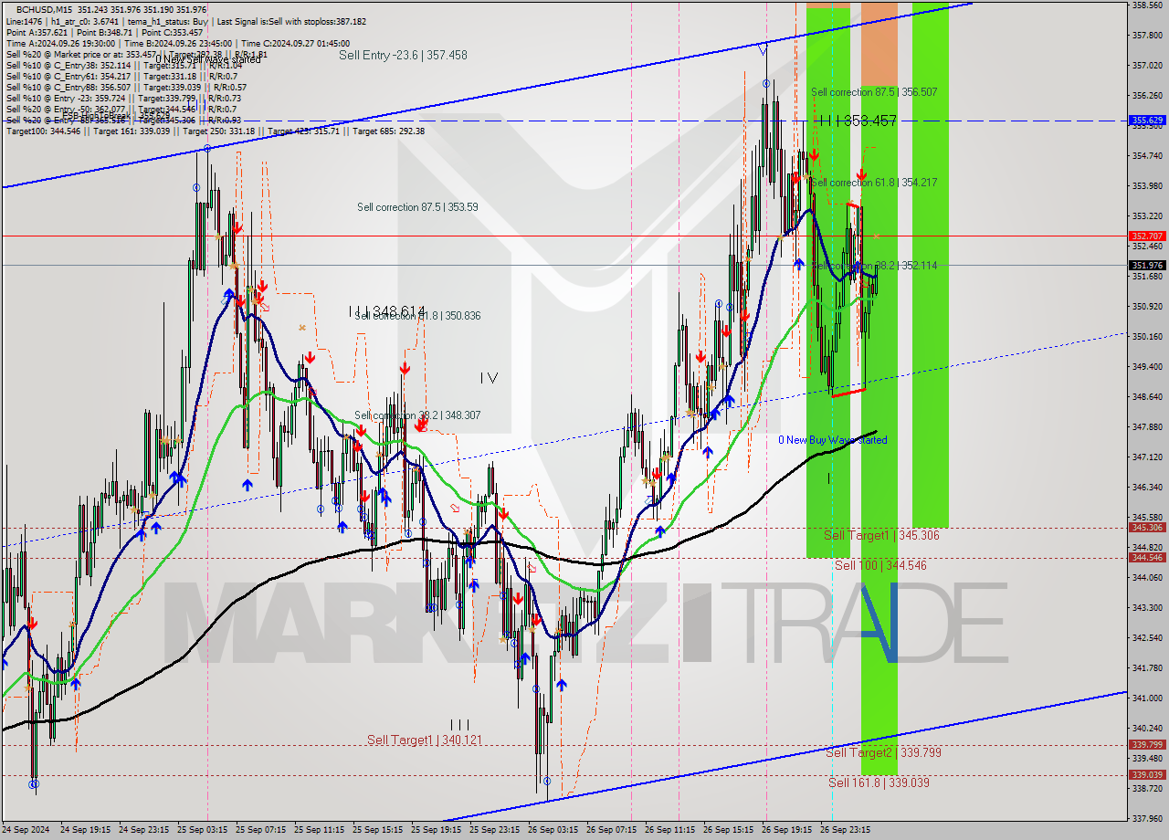Select the 'Sell Target1 | 340.121' label

click(x=425, y=740)
